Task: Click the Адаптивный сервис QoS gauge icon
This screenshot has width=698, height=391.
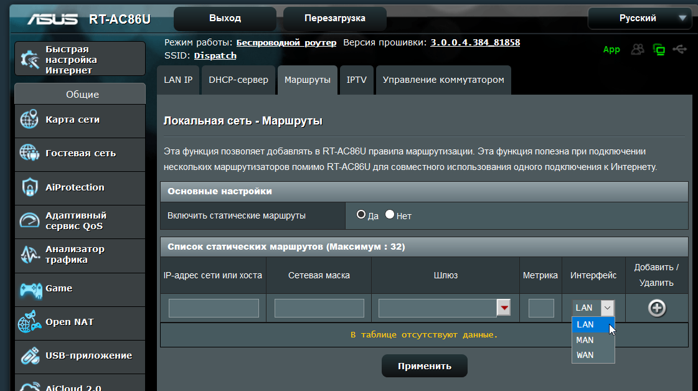Action: pyautogui.click(x=29, y=220)
